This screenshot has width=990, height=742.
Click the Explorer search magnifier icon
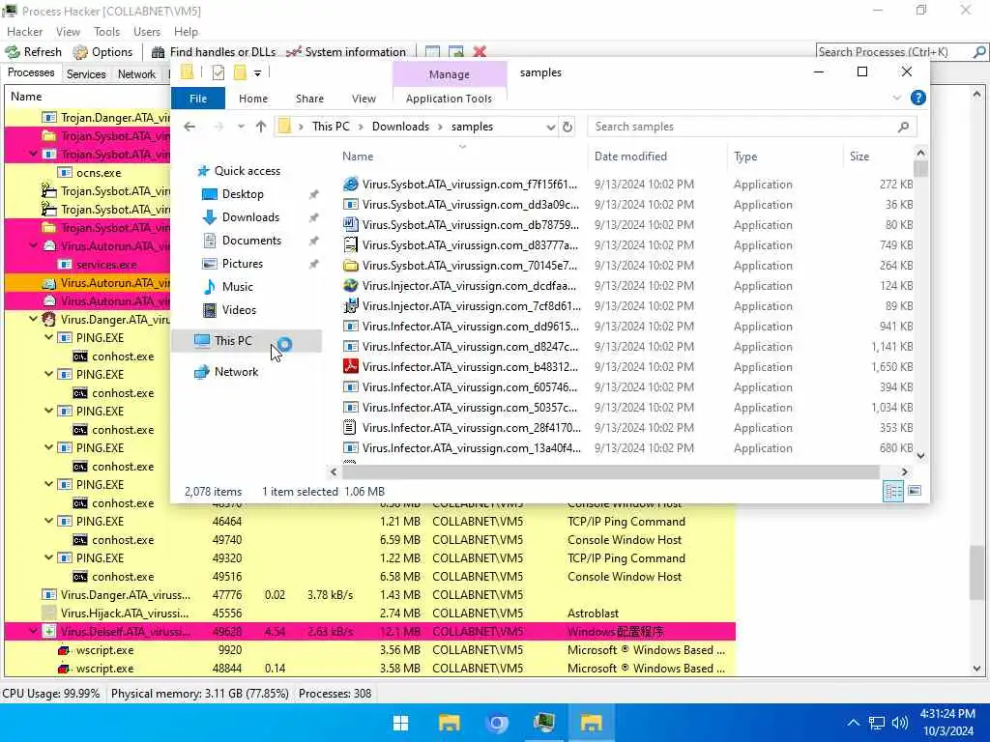tap(904, 127)
